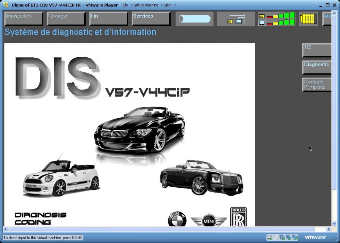Click the black BMW convertible image

coord(139,130)
